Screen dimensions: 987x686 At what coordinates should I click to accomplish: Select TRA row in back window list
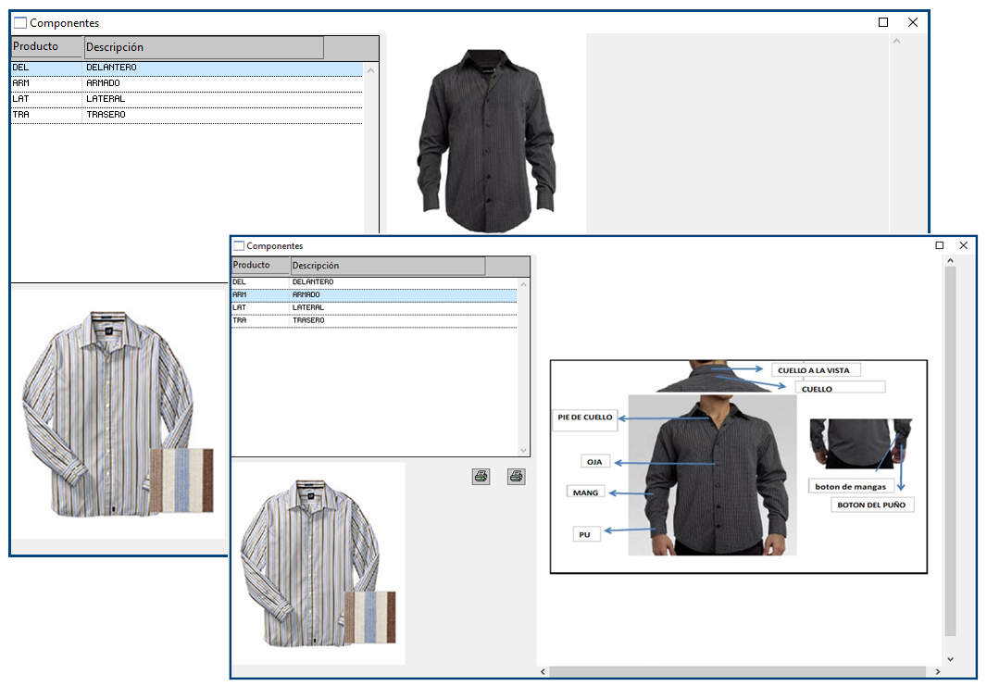187,115
